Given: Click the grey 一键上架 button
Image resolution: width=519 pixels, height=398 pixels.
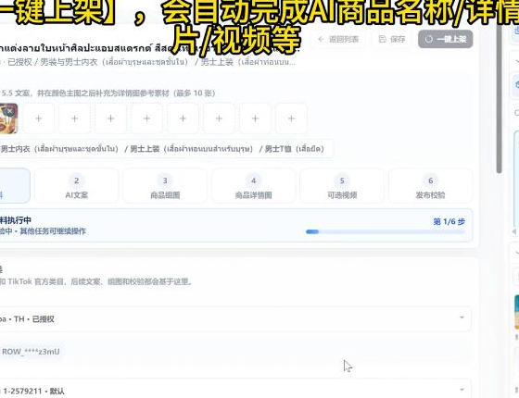Looking at the screenshot, I should click(x=445, y=39).
